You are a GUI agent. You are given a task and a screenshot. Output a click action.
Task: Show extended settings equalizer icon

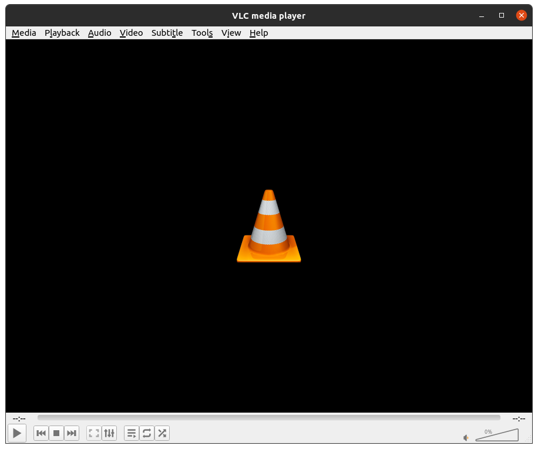point(109,433)
